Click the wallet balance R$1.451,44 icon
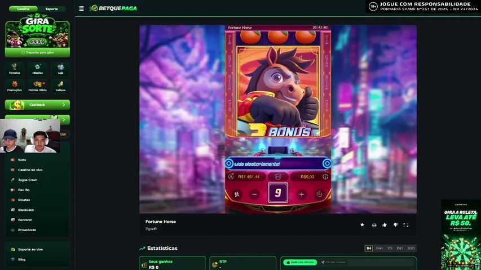The width and height of the screenshot is (481, 270). tap(231, 177)
